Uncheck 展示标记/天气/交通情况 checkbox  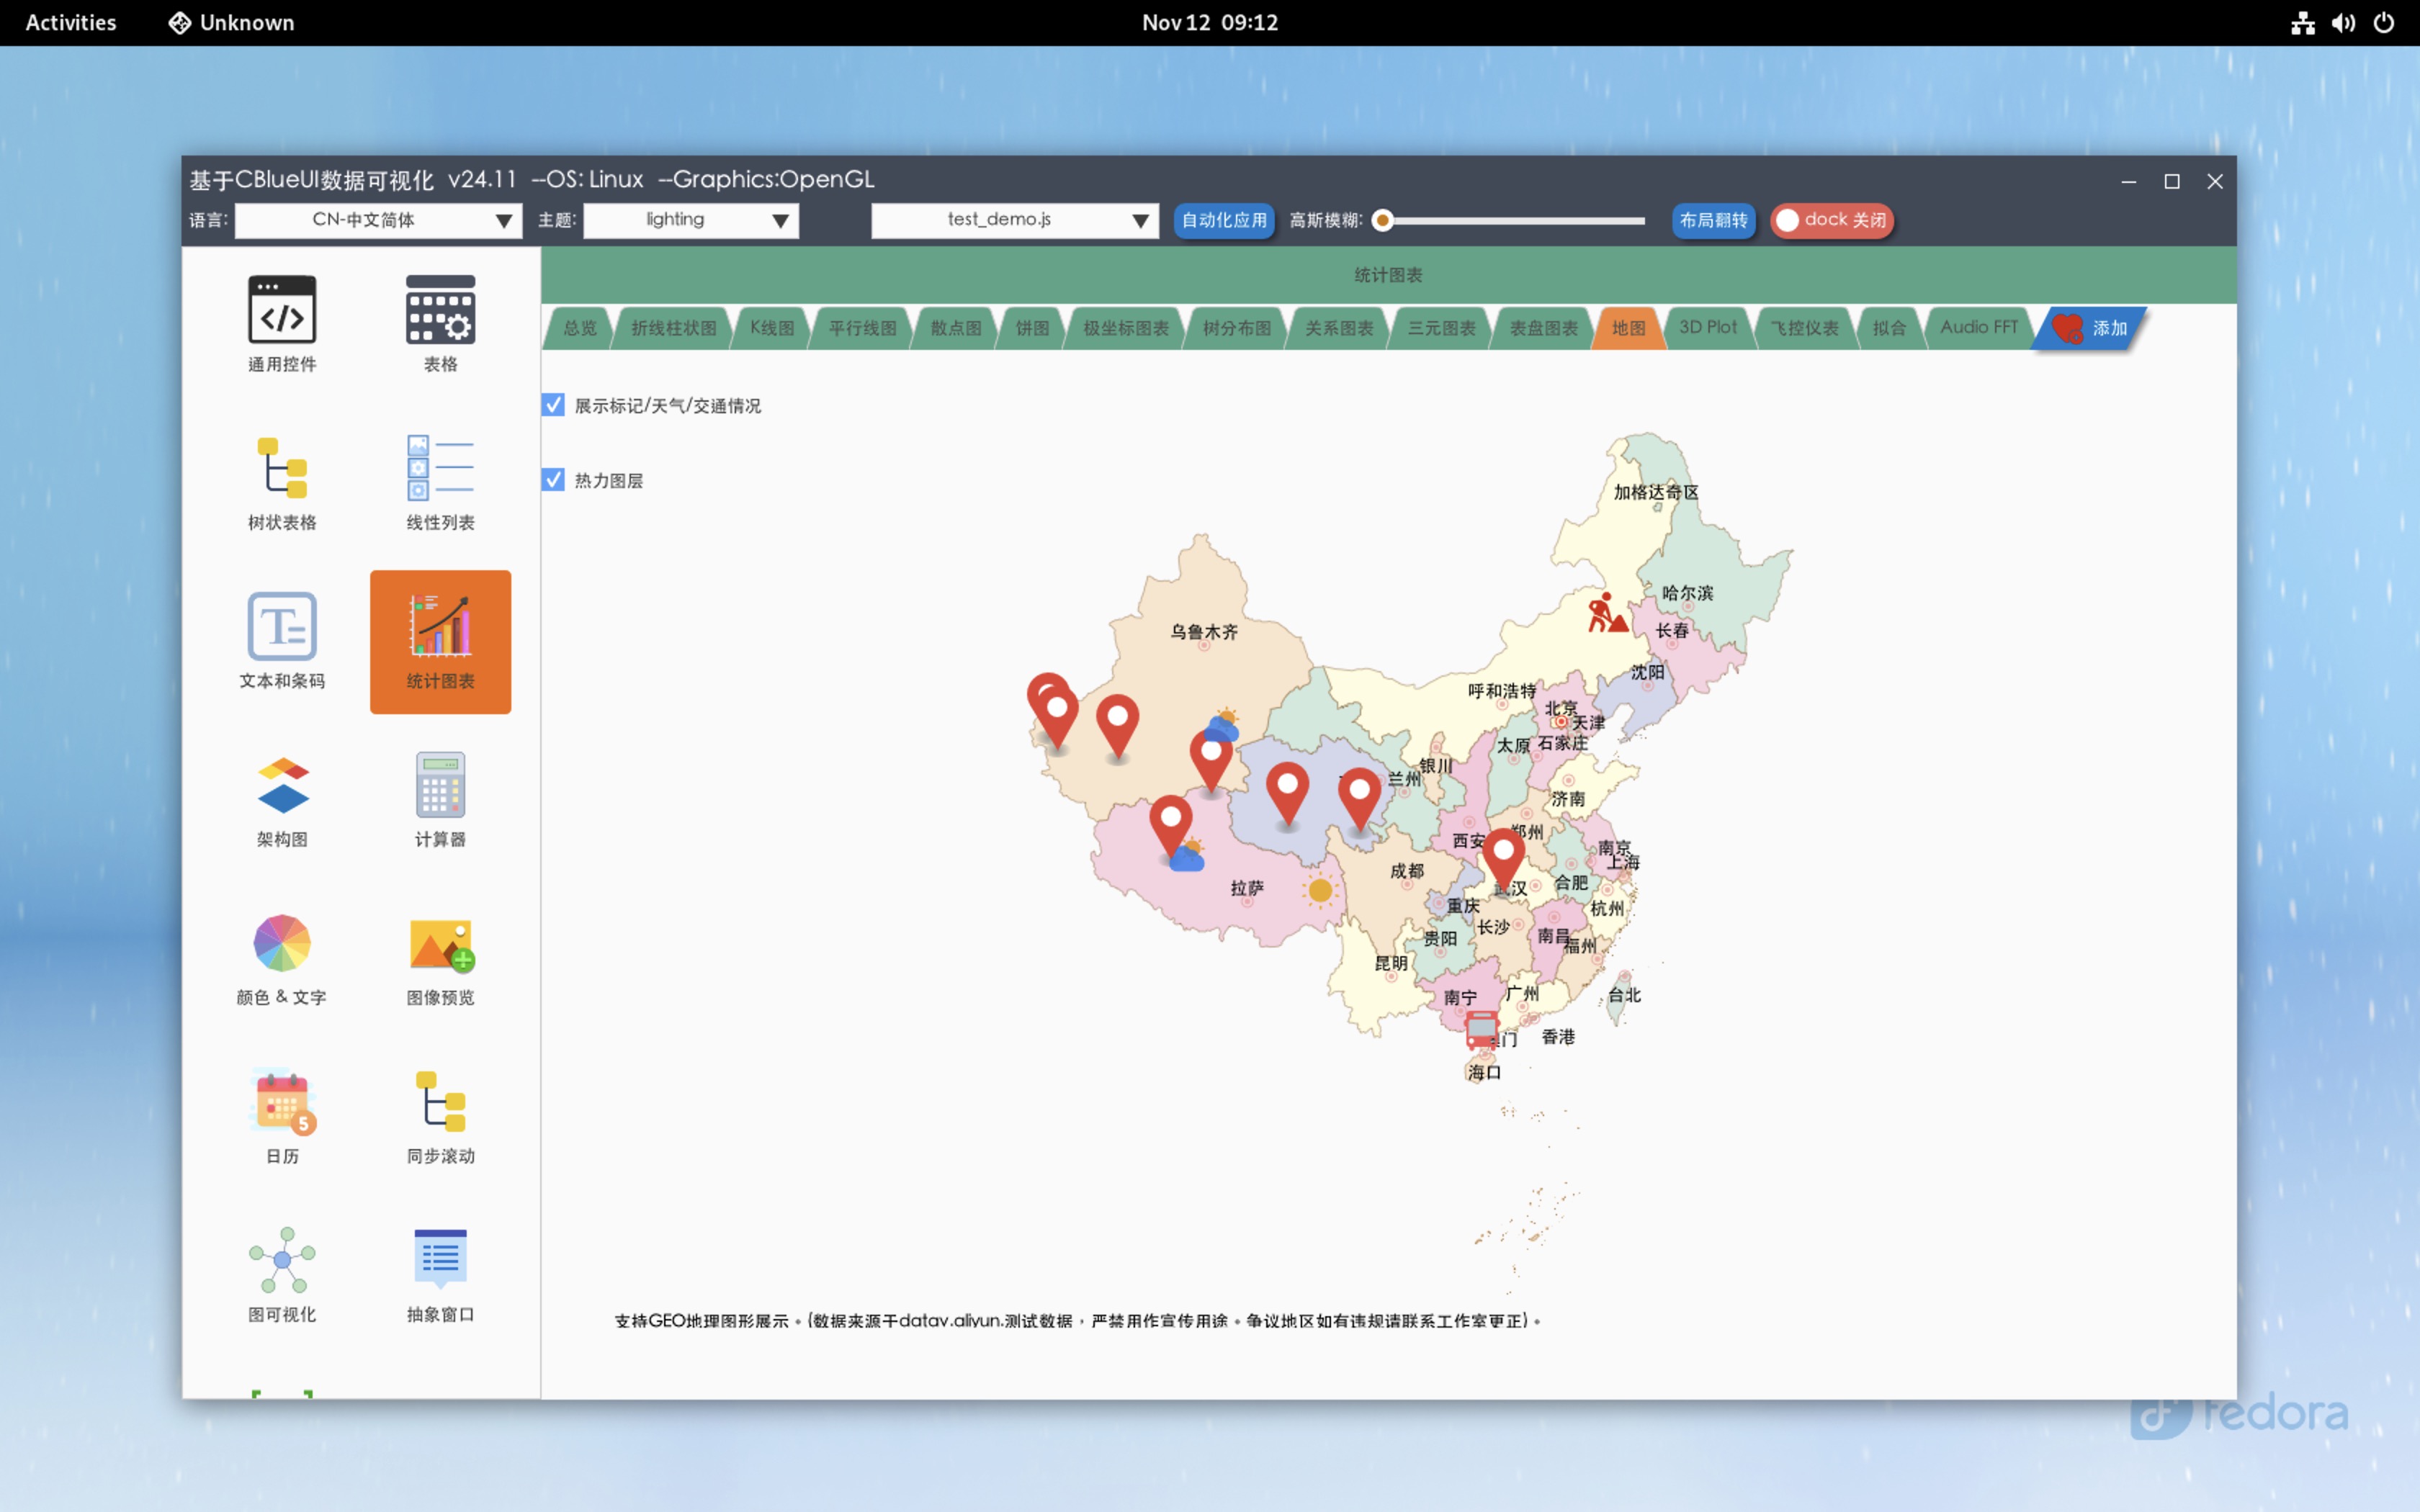(554, 405)
